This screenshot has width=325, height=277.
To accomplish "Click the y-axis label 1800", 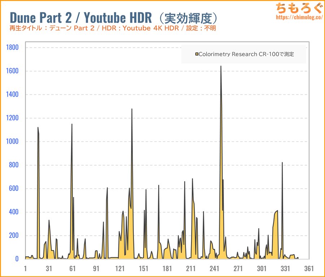I will [12, 47].
